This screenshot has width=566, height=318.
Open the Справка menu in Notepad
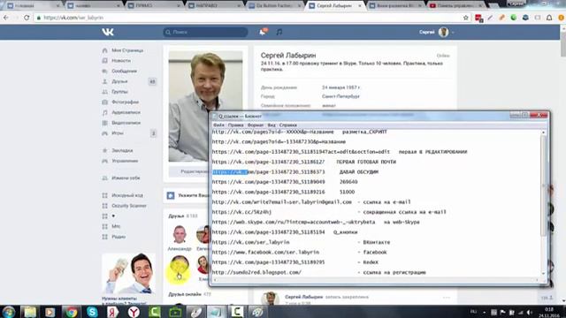tap(287, 125)
